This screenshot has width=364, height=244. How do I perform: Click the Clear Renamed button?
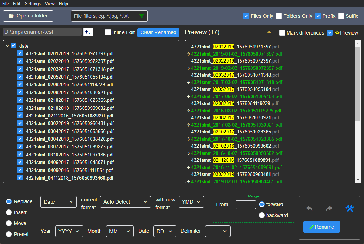[158, 32]
